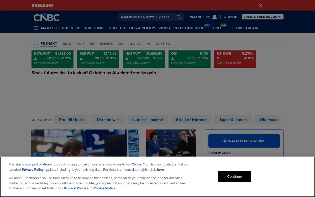
Task: Open the stock futures rise headline
Action: coord(94,73)
